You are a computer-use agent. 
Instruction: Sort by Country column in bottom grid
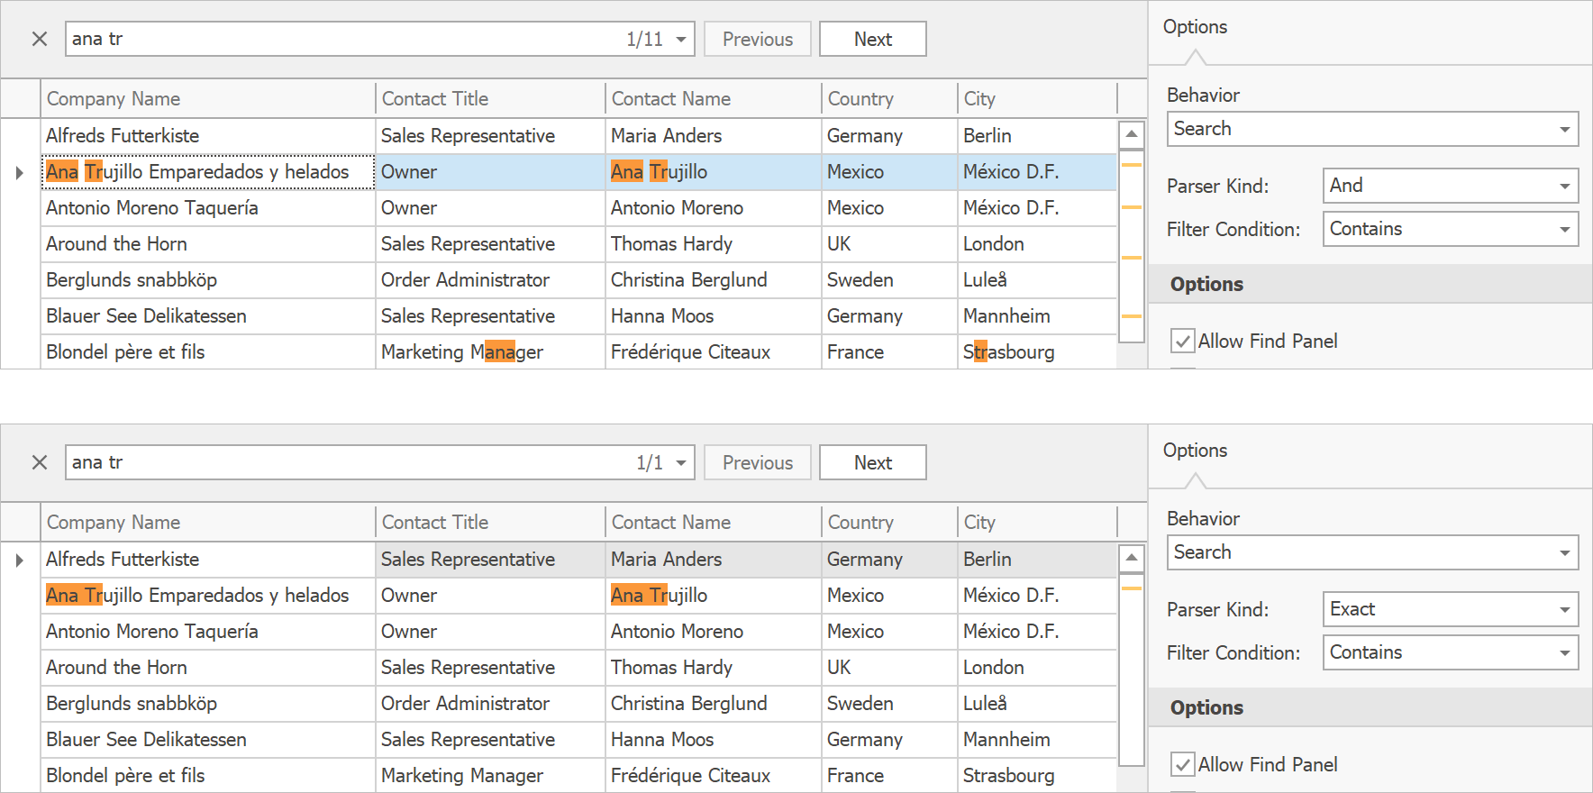point(888,523)
